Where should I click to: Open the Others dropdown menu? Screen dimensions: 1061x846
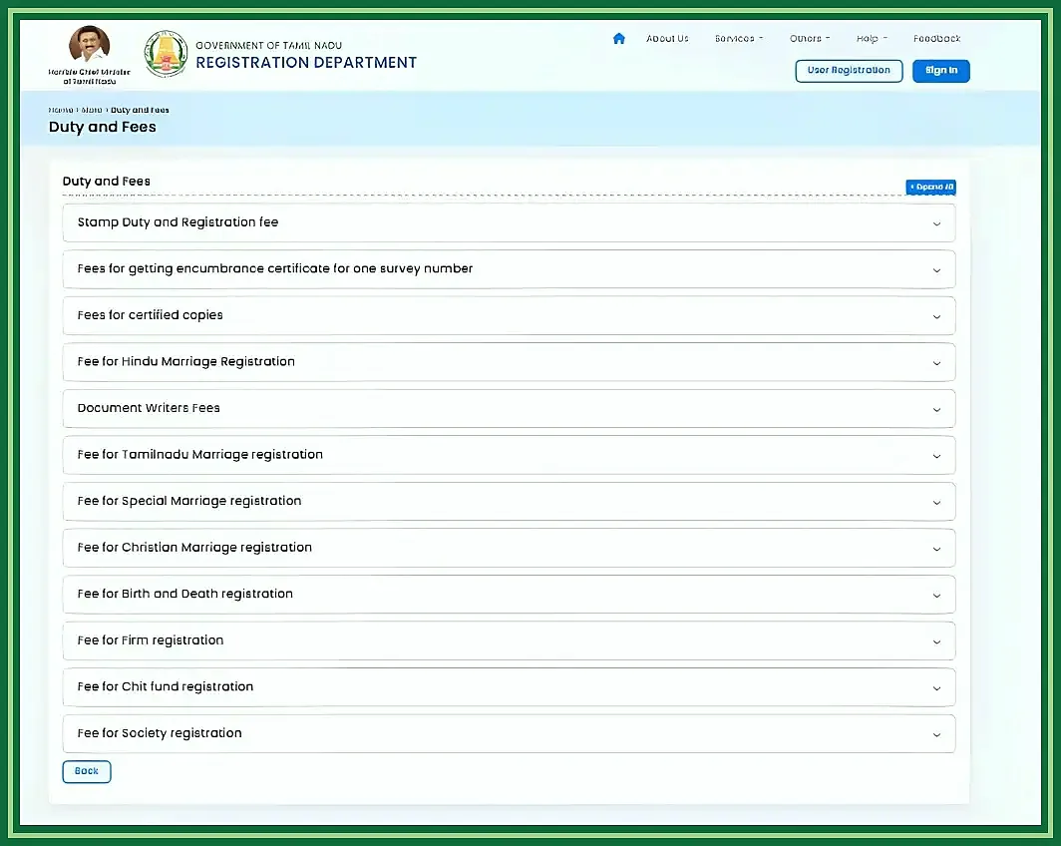(x=810, y=39)
